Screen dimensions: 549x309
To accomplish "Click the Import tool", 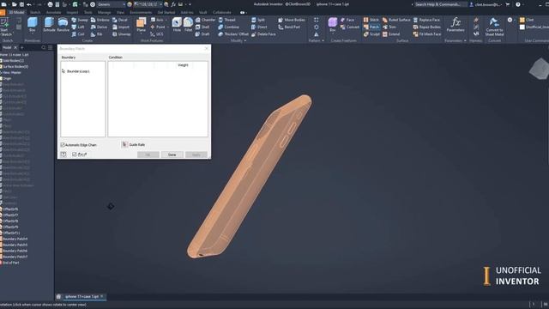I will tap(121, 27).
